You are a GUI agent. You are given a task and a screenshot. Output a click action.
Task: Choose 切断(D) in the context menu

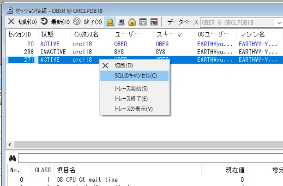pos(134,66)
